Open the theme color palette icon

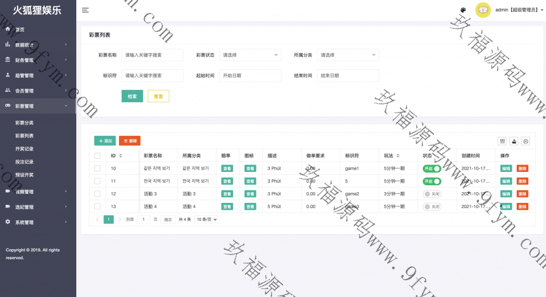coord(463,10)
